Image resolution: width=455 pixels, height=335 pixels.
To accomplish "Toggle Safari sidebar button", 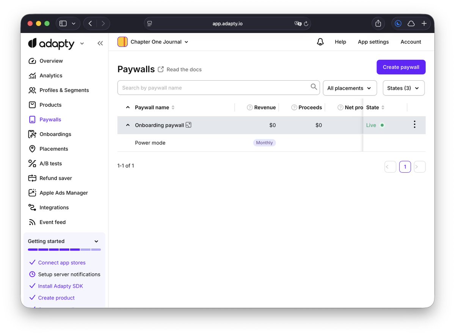I will [x=63, y=23].
